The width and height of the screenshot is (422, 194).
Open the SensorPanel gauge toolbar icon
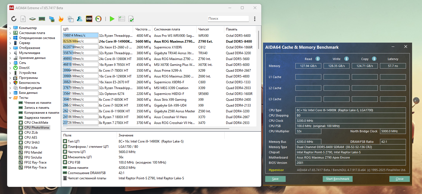click(x=98, y=19)
